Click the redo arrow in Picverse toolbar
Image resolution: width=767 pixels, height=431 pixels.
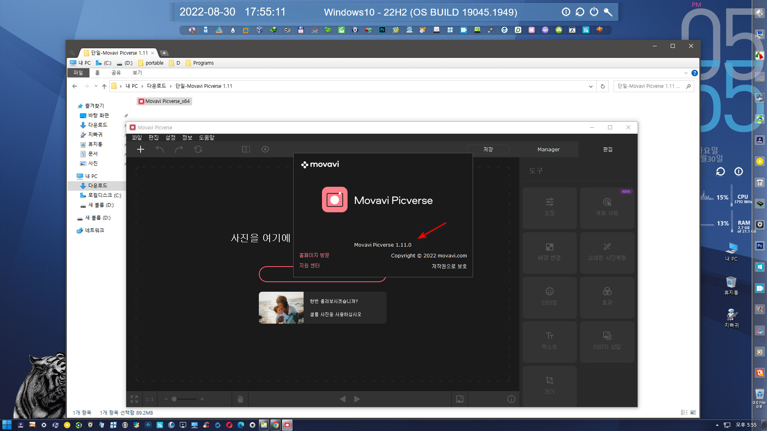(179, 149)
